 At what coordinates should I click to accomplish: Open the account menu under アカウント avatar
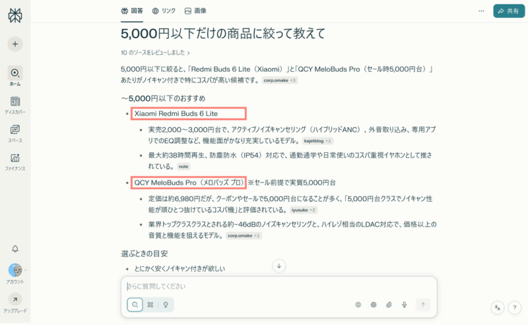coord(15,270)
